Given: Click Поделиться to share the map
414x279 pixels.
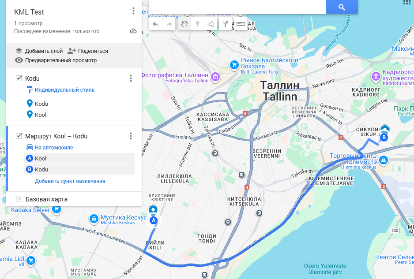Looking at the screenshot, I should point(88,51).
